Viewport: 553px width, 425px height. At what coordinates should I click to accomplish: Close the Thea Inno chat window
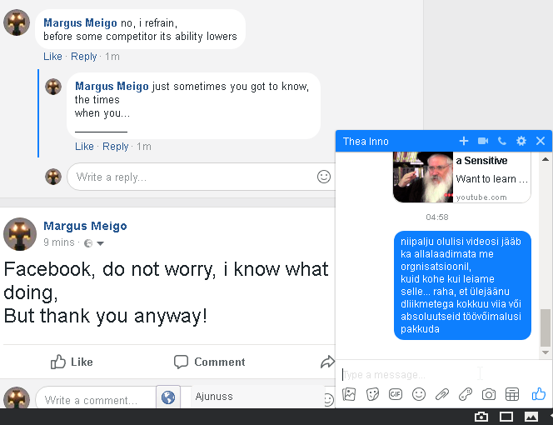541,141
